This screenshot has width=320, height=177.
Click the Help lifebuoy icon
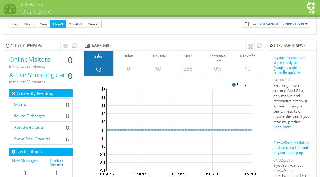click(x=311, y=6)
